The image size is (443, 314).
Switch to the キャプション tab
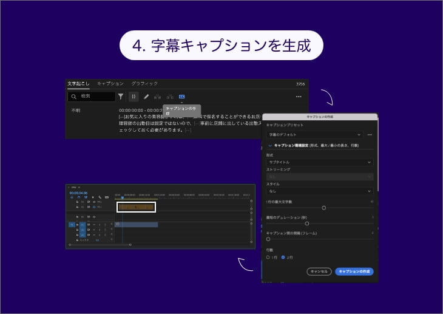coord(110,83)
